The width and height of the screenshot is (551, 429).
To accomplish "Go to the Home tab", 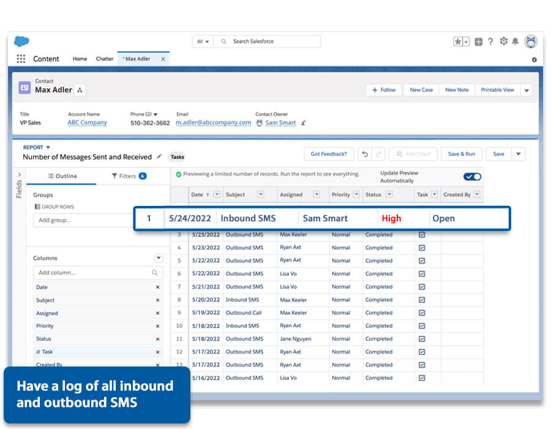I will pyautogui.click(x=80, y=59).
